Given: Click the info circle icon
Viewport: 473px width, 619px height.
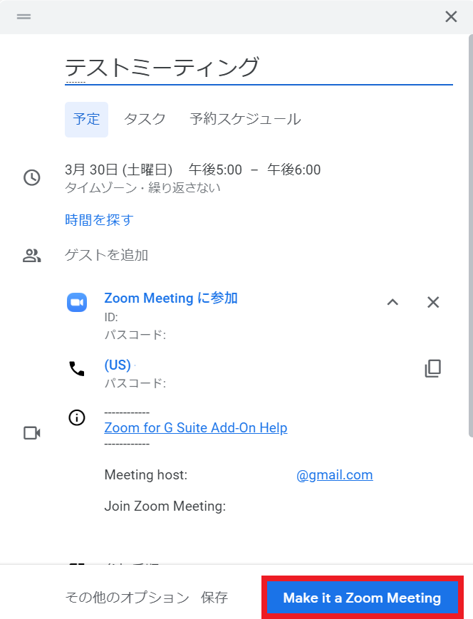Looking at the screenshot, I should click(76, 417).
